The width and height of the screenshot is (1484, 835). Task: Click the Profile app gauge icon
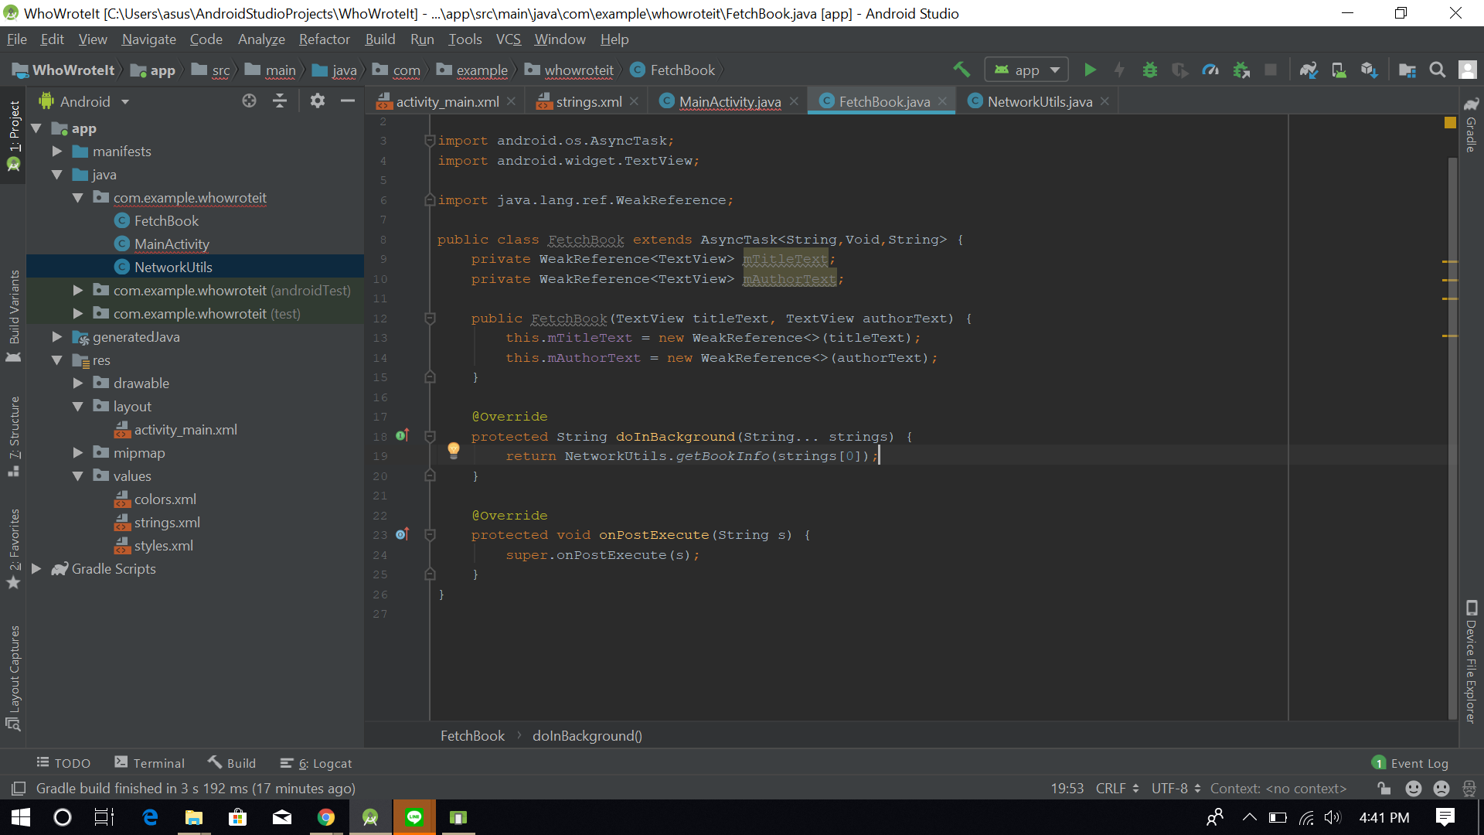[1210, 70]
